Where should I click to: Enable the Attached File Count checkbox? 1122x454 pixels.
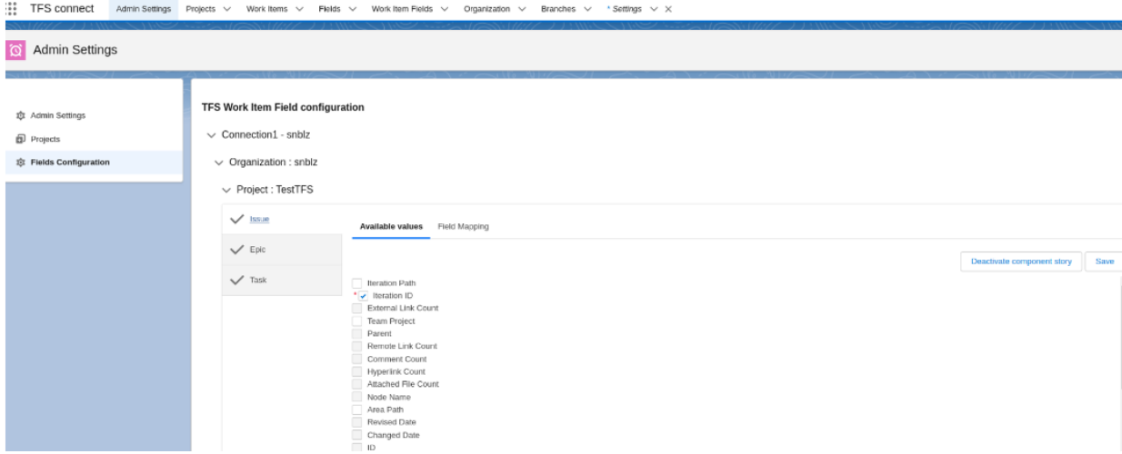[x=356, y=385]
